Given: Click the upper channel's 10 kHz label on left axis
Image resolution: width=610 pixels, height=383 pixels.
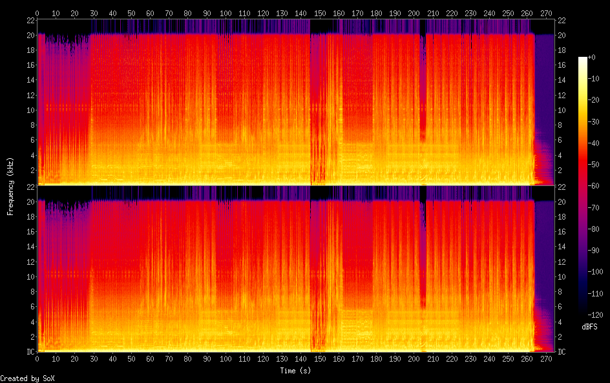Looking at the screenshot, I should coord(29,110).
